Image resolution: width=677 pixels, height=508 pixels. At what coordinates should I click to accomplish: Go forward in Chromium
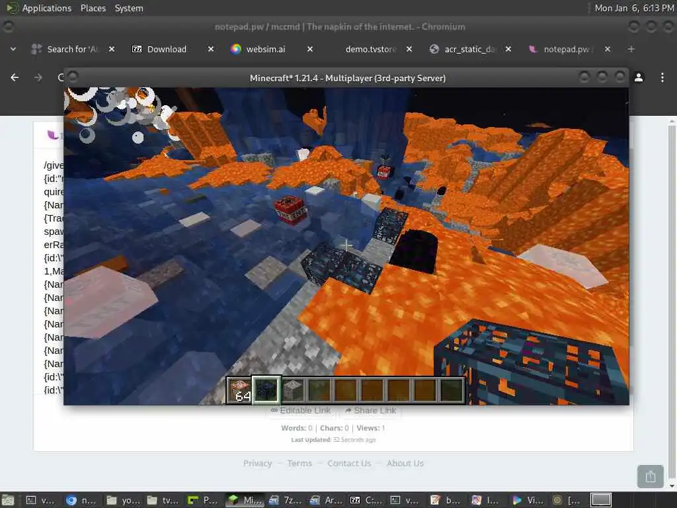coord(38,77)
